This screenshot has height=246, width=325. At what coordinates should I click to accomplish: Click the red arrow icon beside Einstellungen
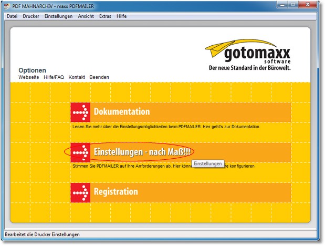pyautogui.click(x=80, y=152)
